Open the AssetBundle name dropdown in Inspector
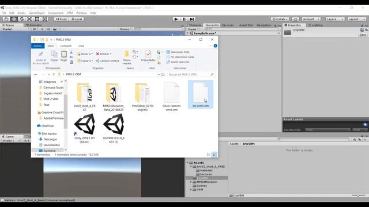Screen dimensions: 369x207 pos(327,130)
